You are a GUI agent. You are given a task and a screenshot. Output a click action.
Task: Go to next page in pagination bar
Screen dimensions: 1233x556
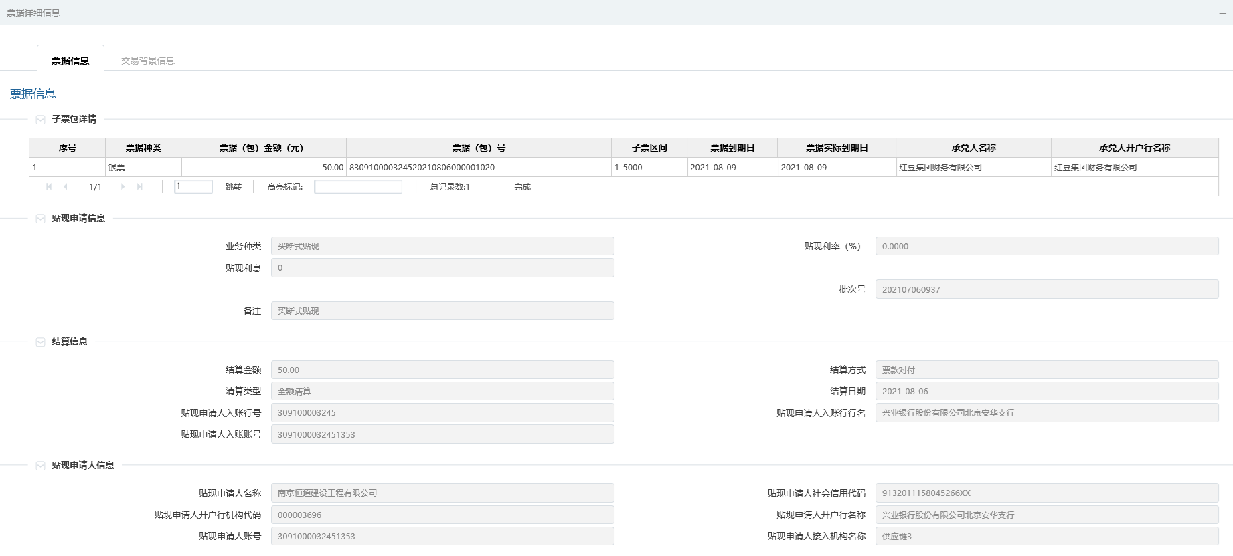(122, 187)
